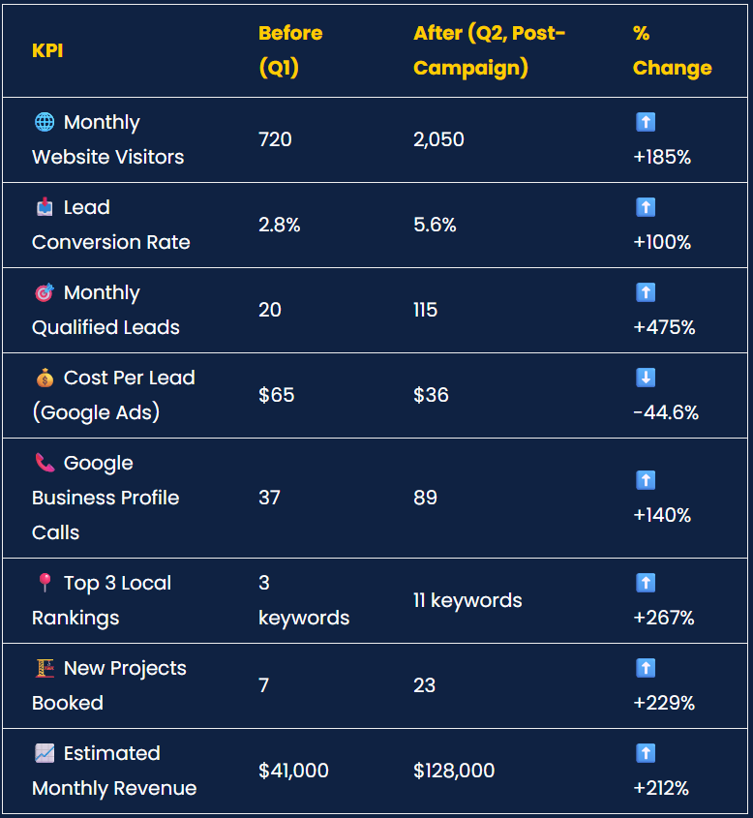Select the KPI column header

pos(47,50)
